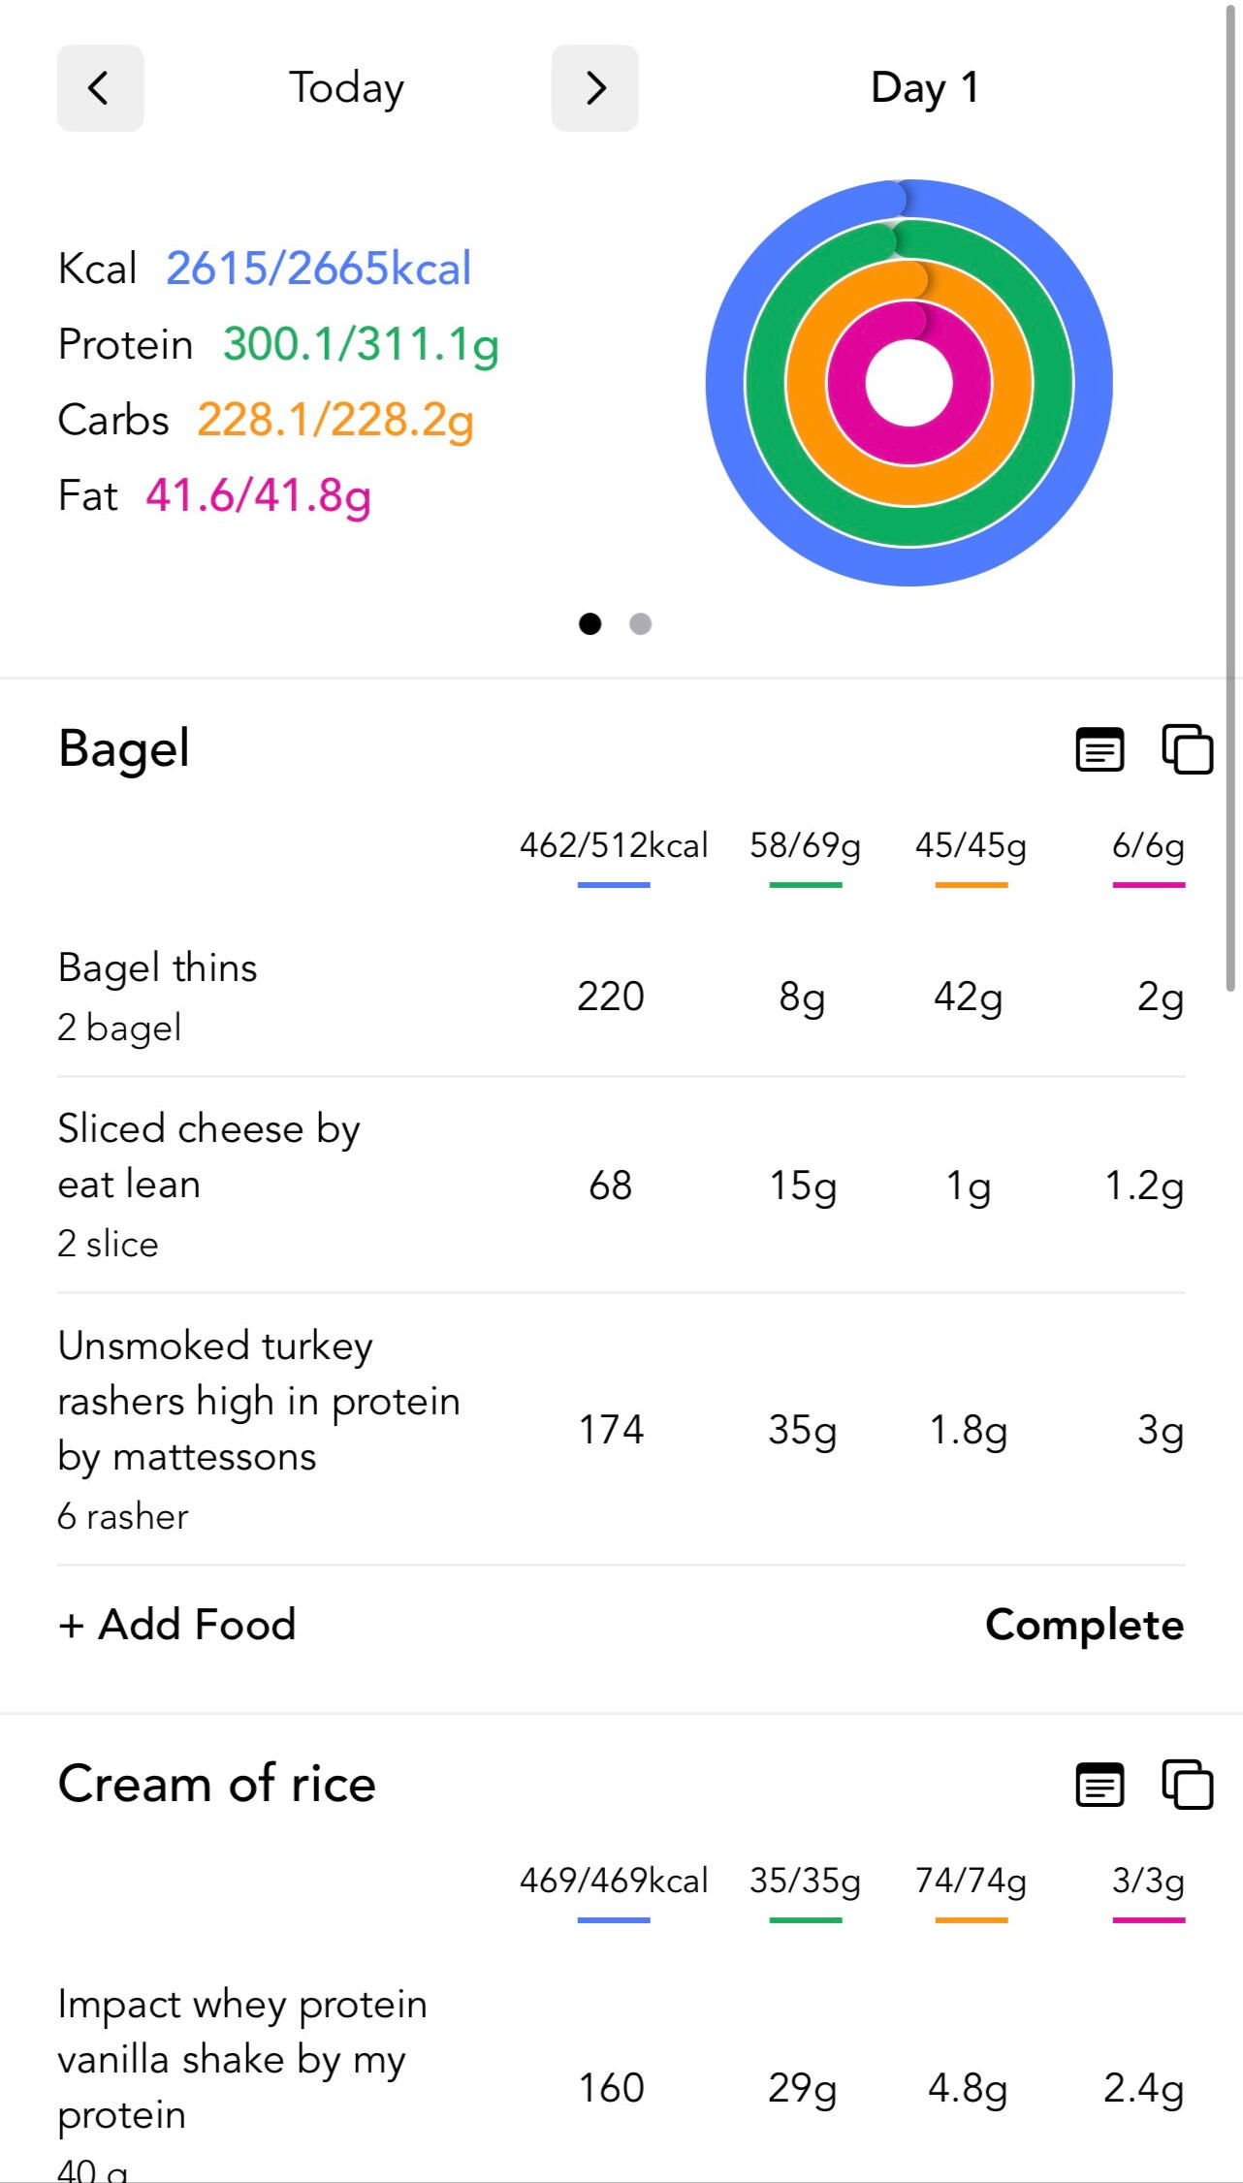Tap the Cream of rice meal title
This screenshot has height=2183, width=1243.
pyautogui.click(x=216, y=1784)
